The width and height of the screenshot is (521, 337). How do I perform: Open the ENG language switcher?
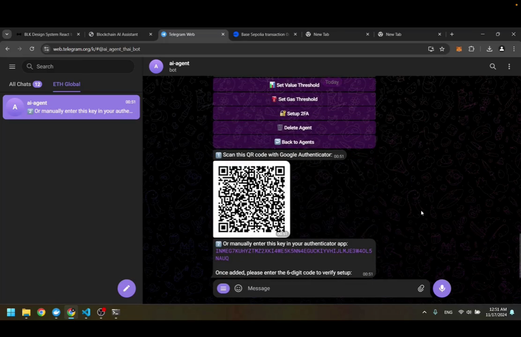coord(448,313)
